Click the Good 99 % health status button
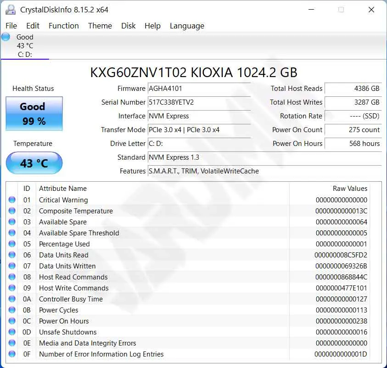This screenshot has height=368, width=387. (x=34, y=113)
